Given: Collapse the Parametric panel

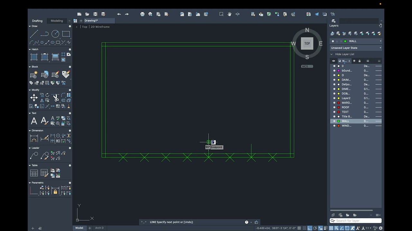Looking at the screenshot, I should coord(30,183).
